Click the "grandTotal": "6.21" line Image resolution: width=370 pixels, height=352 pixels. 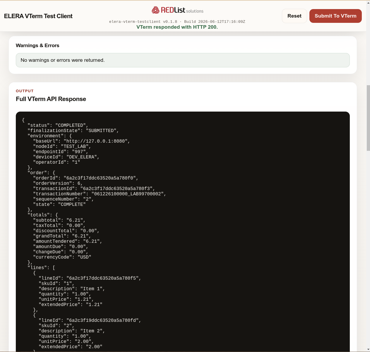[62, 236]
